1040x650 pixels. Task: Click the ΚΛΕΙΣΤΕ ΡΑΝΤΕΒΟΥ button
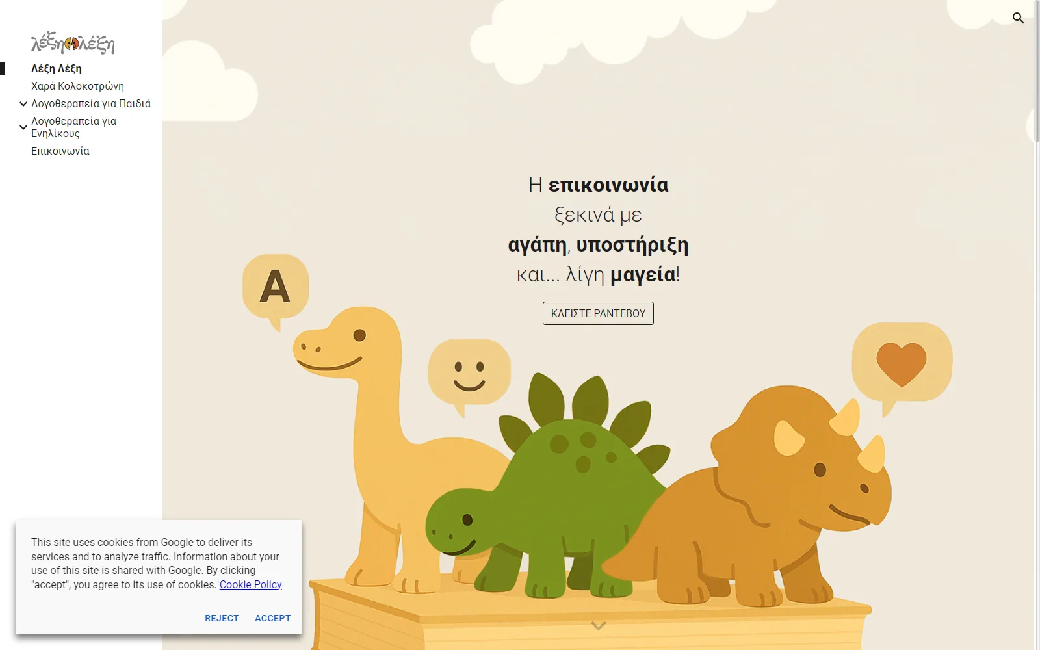click(x=598, y=313)
